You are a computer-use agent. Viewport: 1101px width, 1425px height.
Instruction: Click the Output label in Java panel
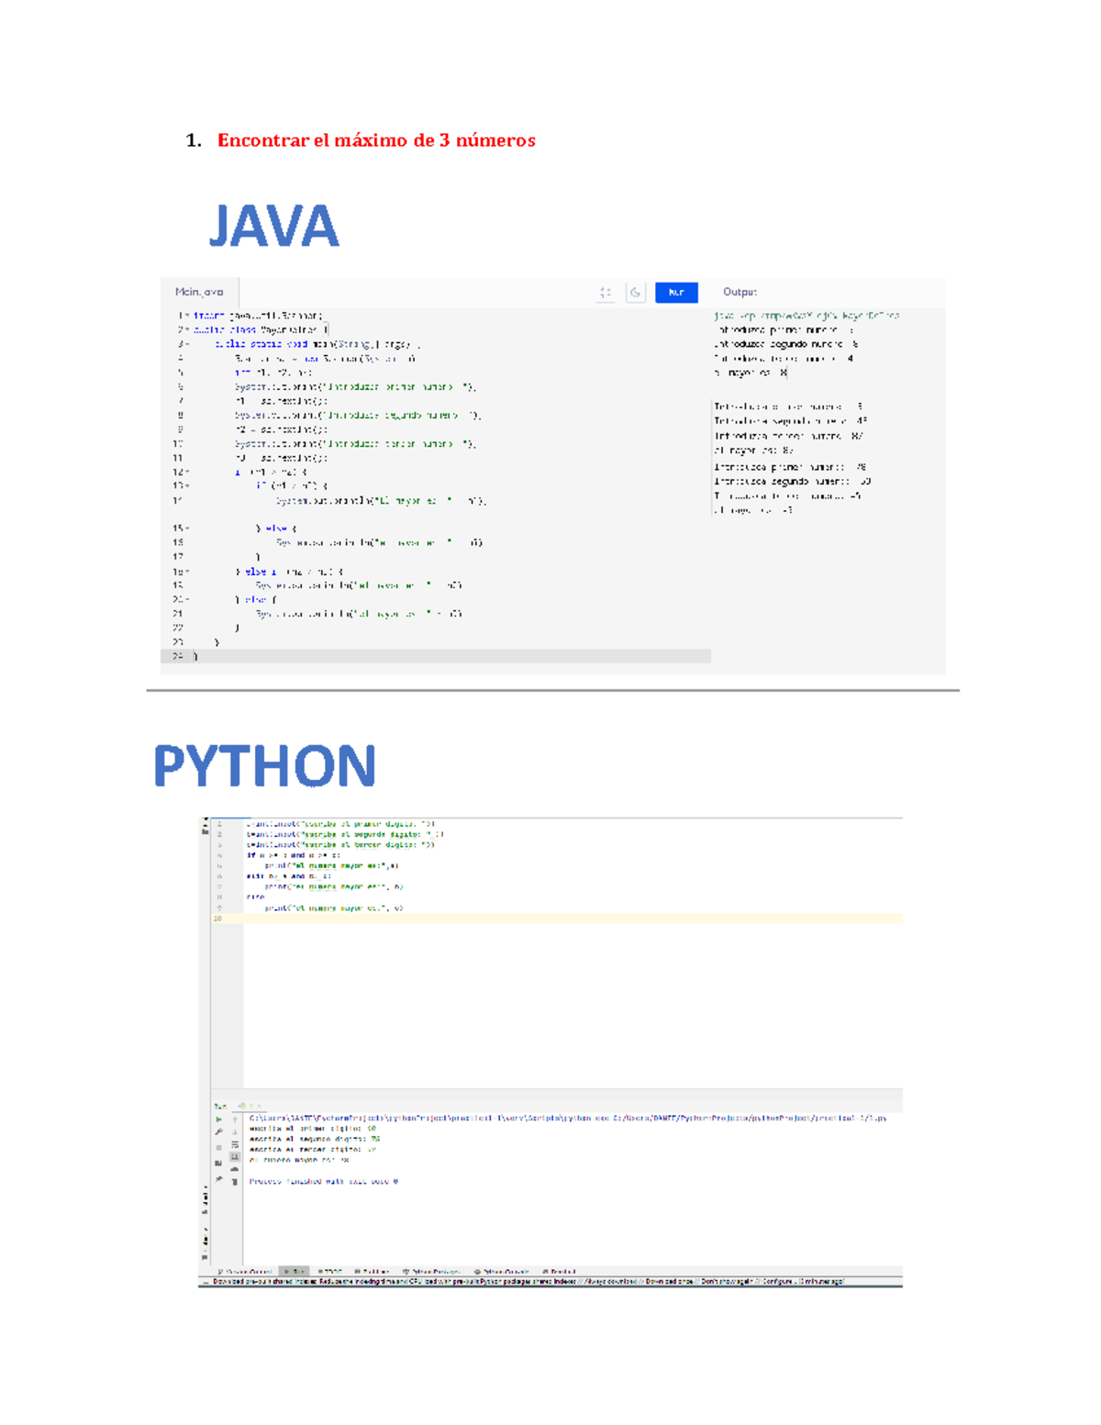740,292
